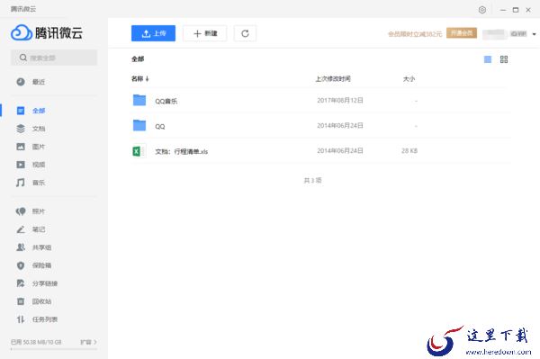The width and height of the screenshot is (540, 359).
Task: Click the play-square Videos icon
Action: coord(21,165)
